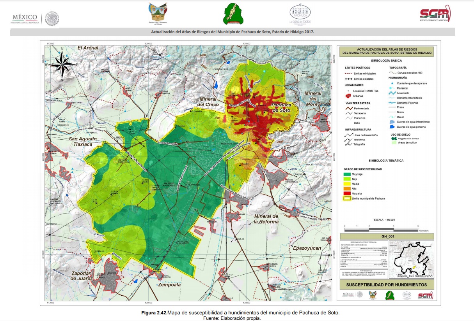Click the compass rose on the map
The height and width of the screenshot is (321, 474).
point(62,63)
